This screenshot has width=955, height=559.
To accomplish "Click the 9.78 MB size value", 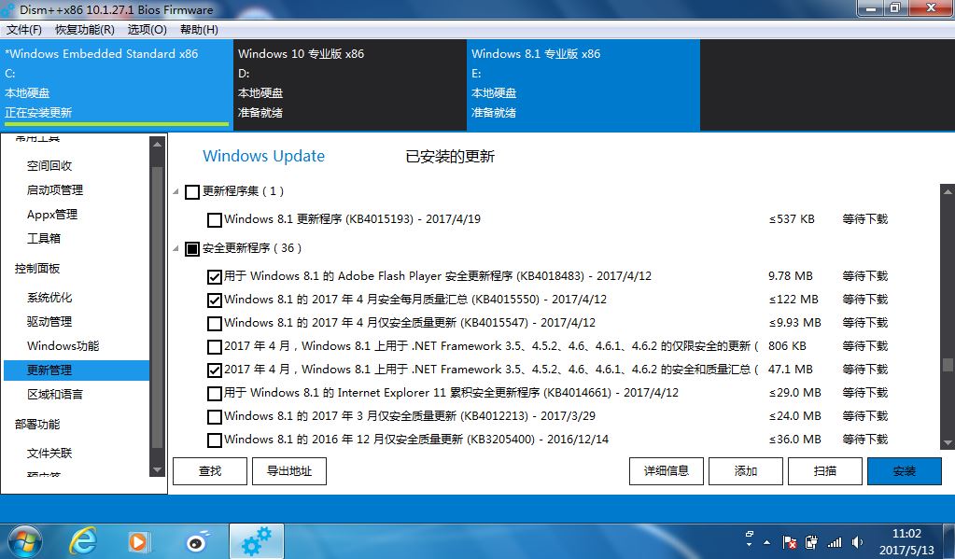I will (791, 276).
